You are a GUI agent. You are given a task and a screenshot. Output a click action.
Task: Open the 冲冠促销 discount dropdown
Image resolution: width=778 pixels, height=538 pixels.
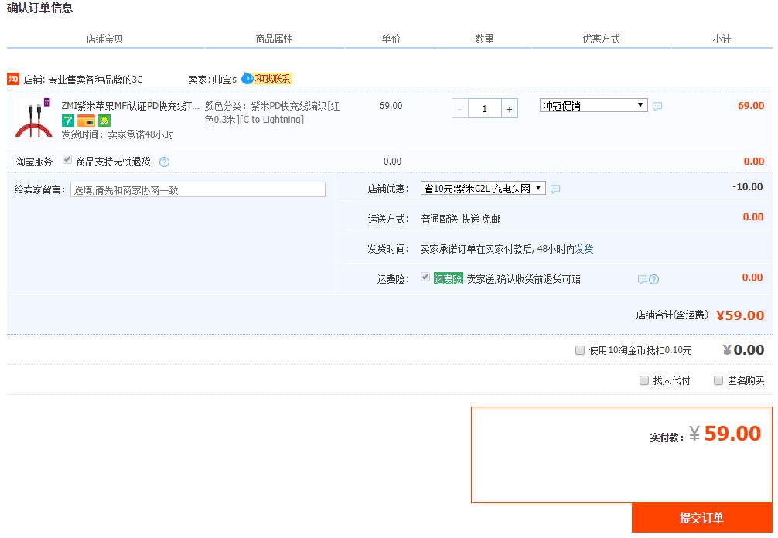click(593, 106)
